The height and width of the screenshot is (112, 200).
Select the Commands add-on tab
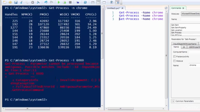pyautogui.click(x=176, y=8)
